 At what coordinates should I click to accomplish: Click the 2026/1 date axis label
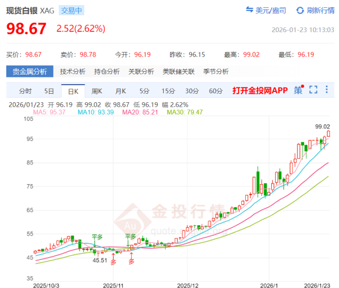click(269, 285)
